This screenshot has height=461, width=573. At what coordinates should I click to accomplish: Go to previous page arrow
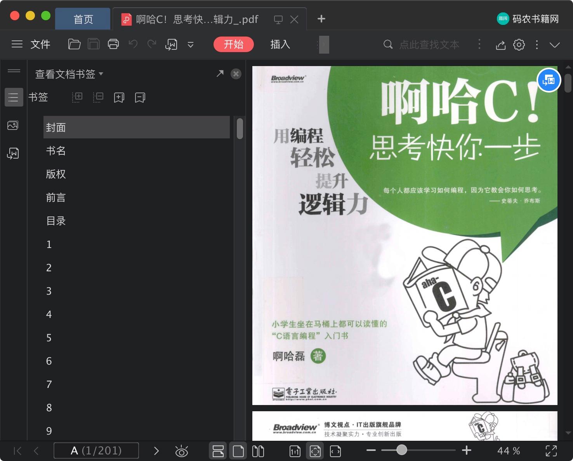[36, 451]
